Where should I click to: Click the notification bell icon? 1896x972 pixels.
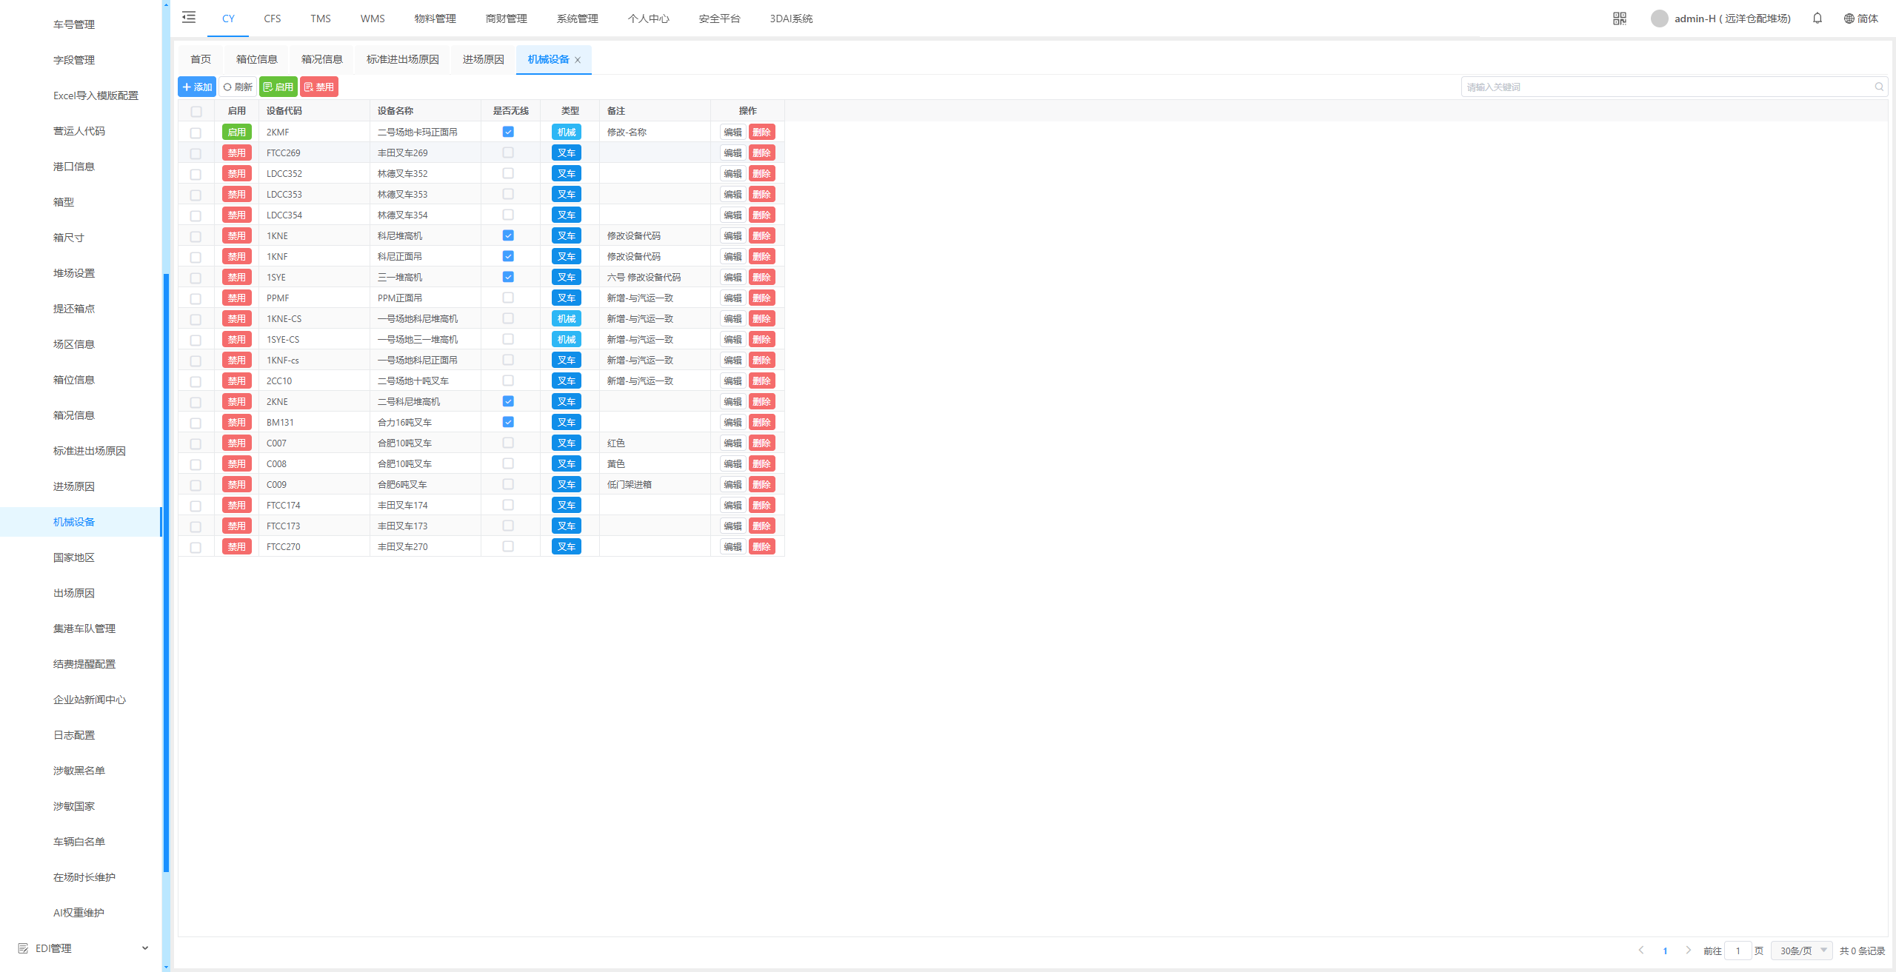[x=1817, y=19]
